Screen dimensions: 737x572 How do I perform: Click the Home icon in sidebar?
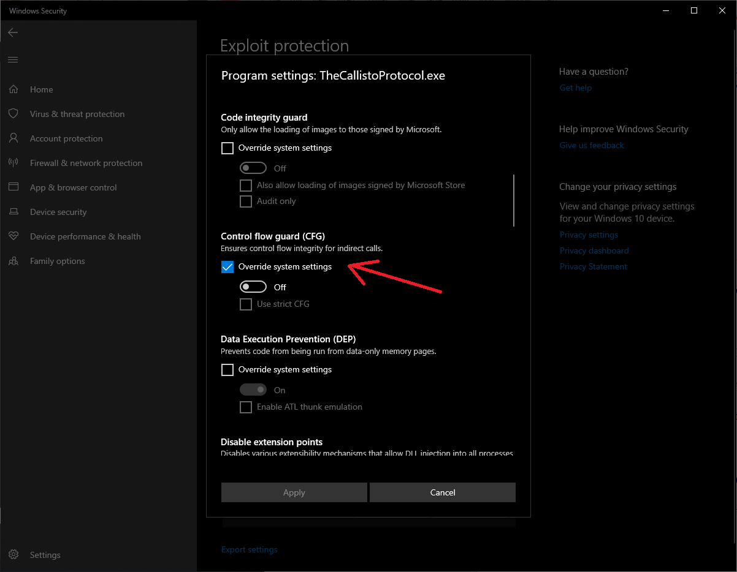(13, 89)
